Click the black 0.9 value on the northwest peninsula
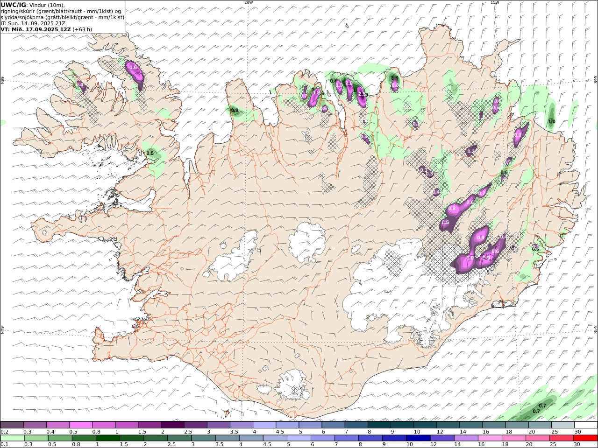Image resolution: width=598 pixels, height=448 pixels. 235,111
